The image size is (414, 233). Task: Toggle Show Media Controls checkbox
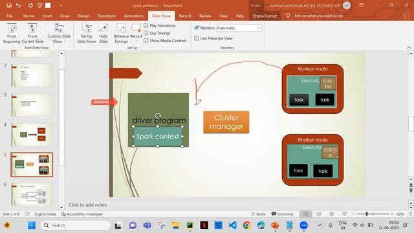(x=146, y=41)
